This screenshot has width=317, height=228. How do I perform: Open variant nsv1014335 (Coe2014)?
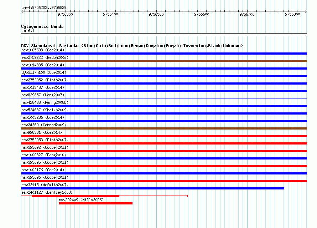[x=43, y=65]
